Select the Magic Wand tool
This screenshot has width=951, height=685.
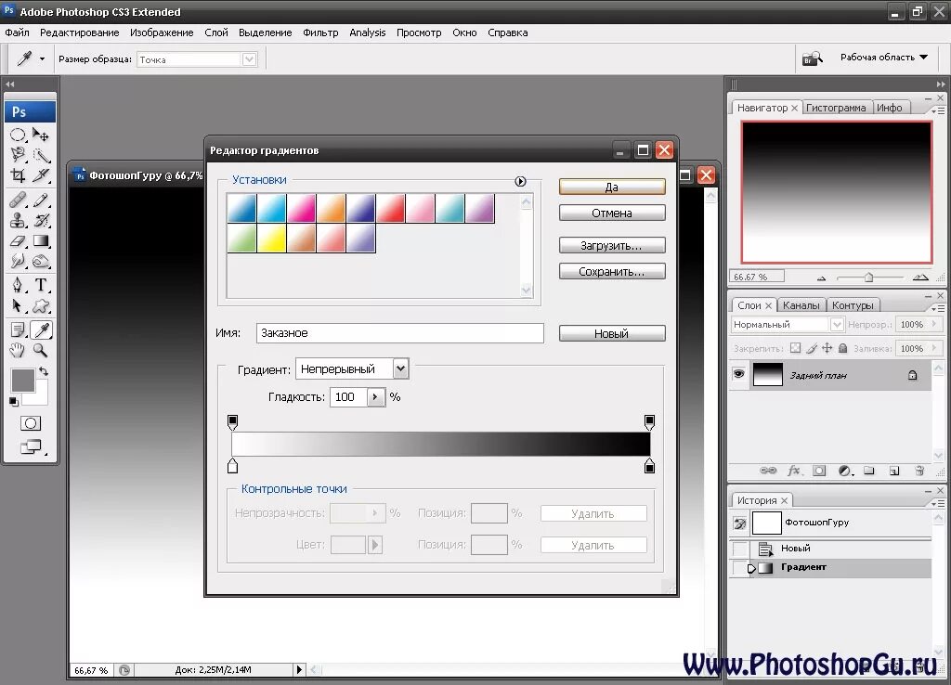click(x=41, y=155)
